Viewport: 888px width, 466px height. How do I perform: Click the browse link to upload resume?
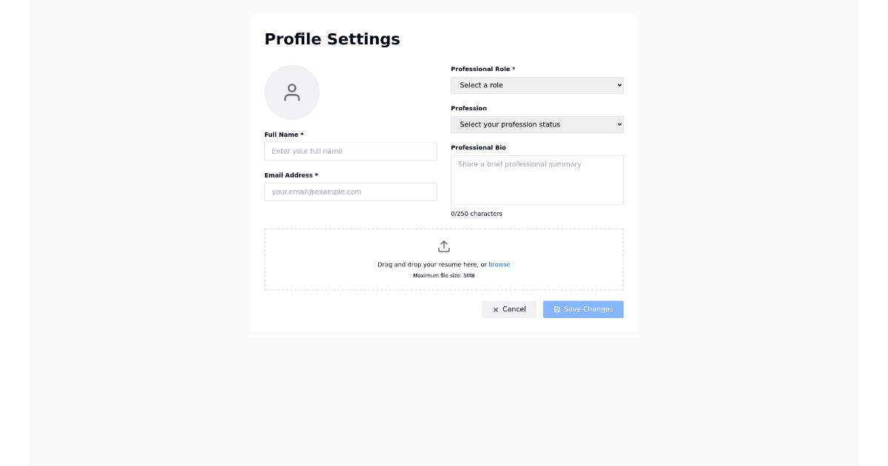(499, 264)
